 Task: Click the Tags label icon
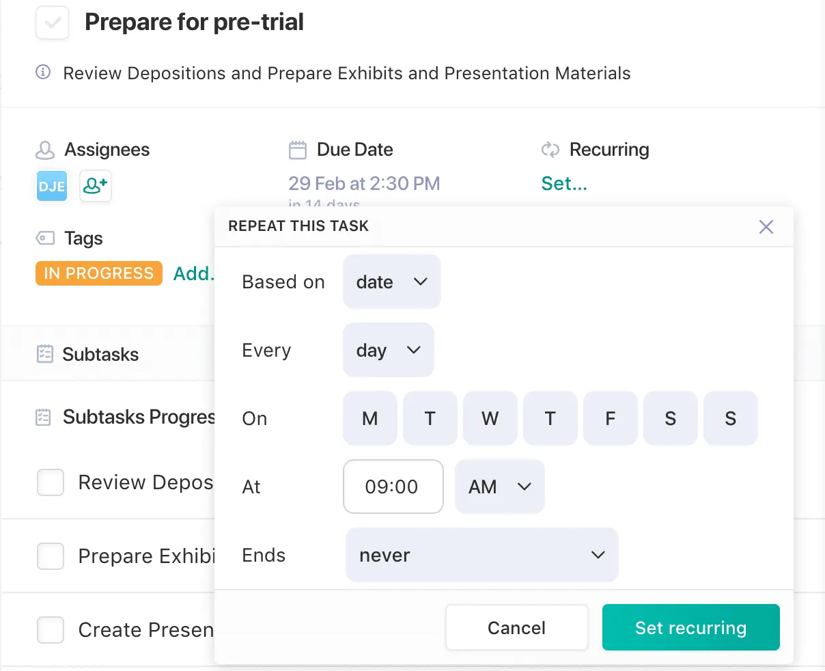tap(44, 238)
